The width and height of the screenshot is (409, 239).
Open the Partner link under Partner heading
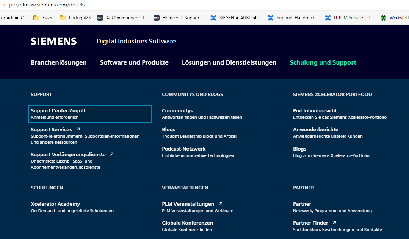tap(302, 204)
